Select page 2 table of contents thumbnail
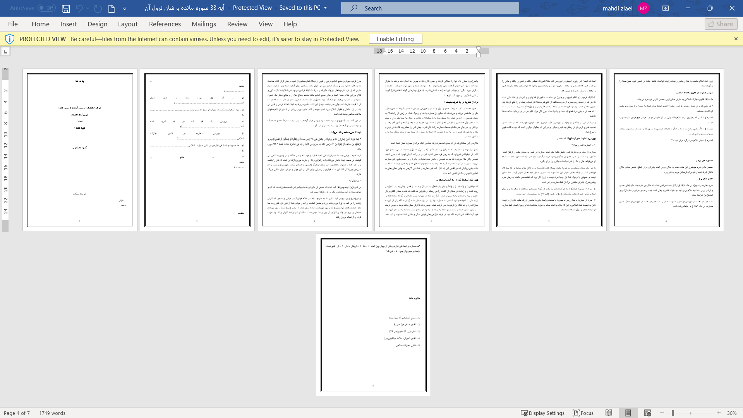The width and height of the screenshot is (743, 418). point(197,150)
